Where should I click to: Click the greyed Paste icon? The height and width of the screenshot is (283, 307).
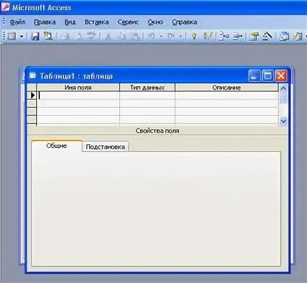tap(136, 36)
